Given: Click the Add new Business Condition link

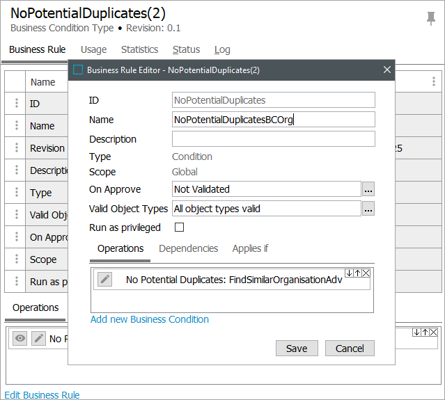Looking at the screenshot, I should [x=150, y=319].
